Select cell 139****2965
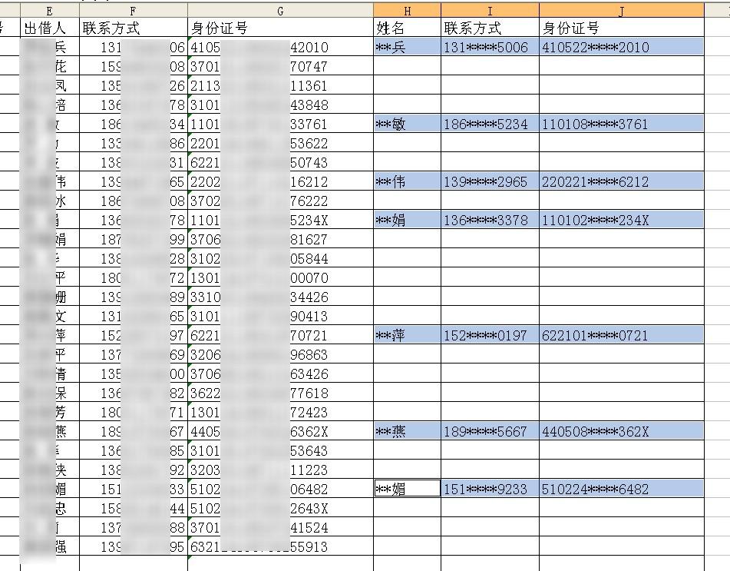Screen dimensions: 730x571 pyautogui.click(x=490, y=181)
